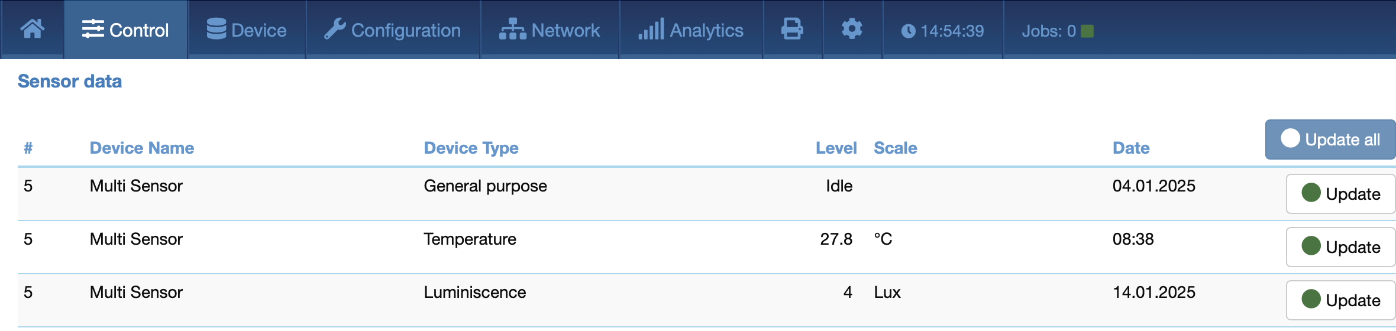
Task: Click green dot on Temperature row Update
Action: point(1311,245)
